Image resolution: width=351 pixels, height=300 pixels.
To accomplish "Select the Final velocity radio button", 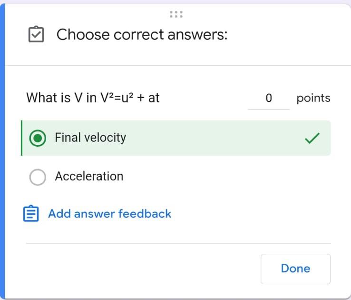I will coord(38,138).
